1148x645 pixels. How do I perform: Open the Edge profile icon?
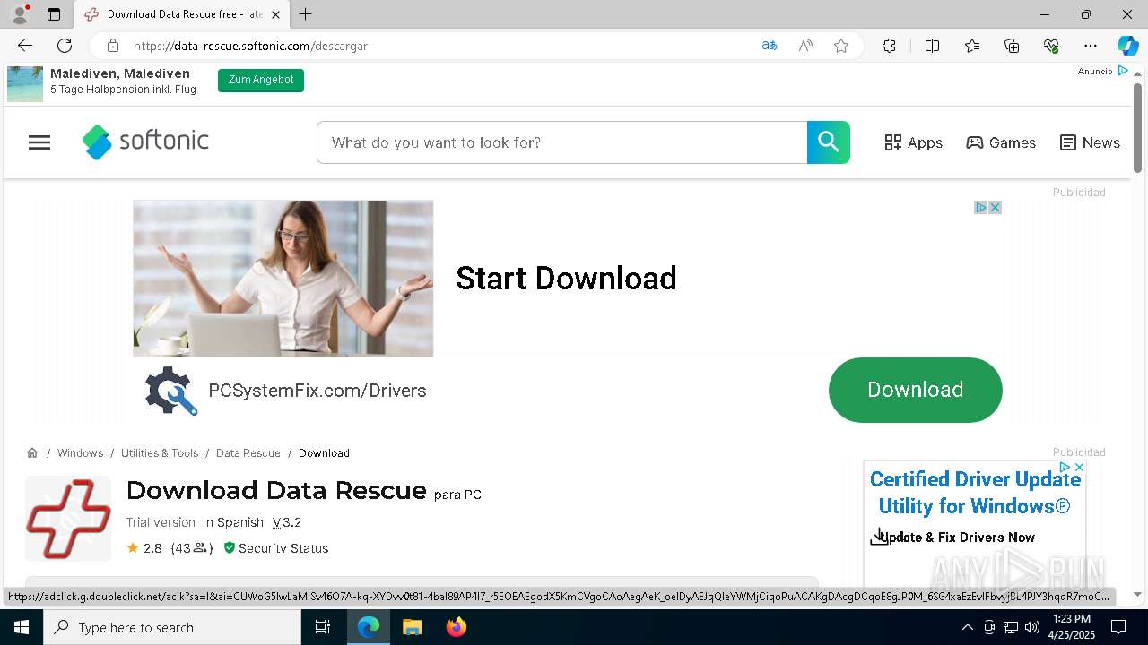tap(19, 14)
